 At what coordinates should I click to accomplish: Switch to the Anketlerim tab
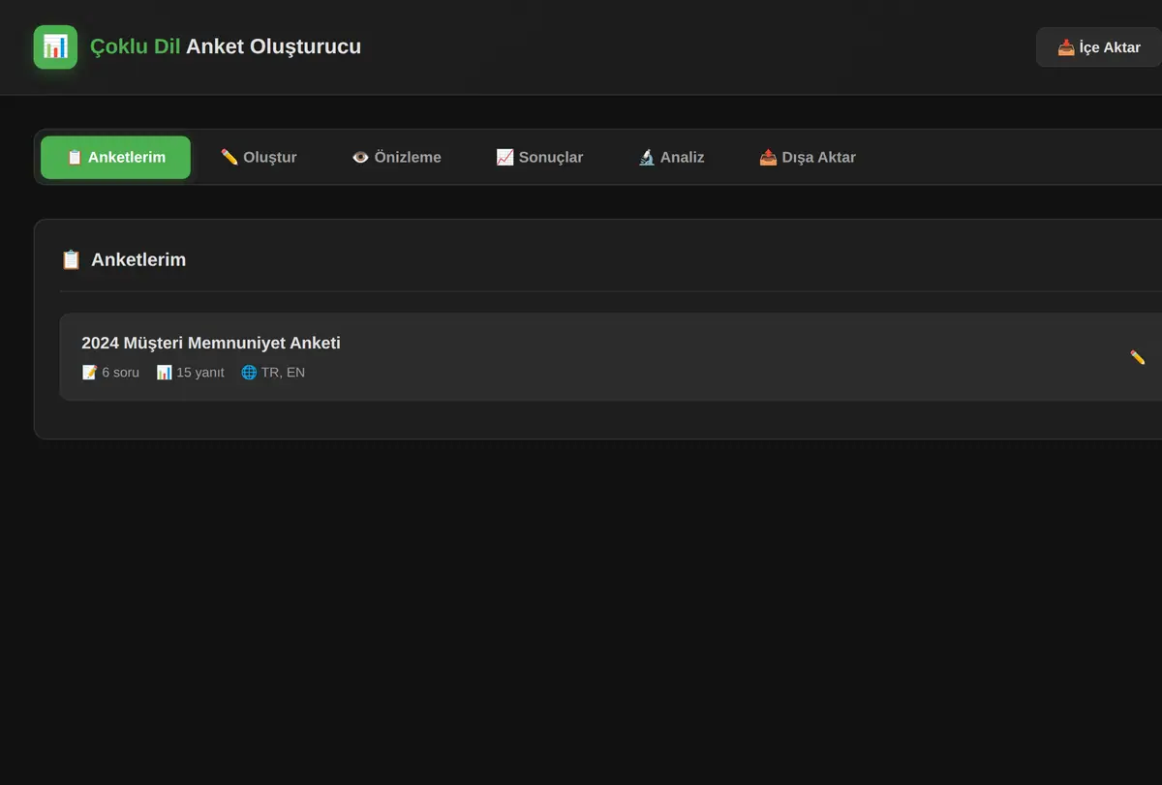115,157
